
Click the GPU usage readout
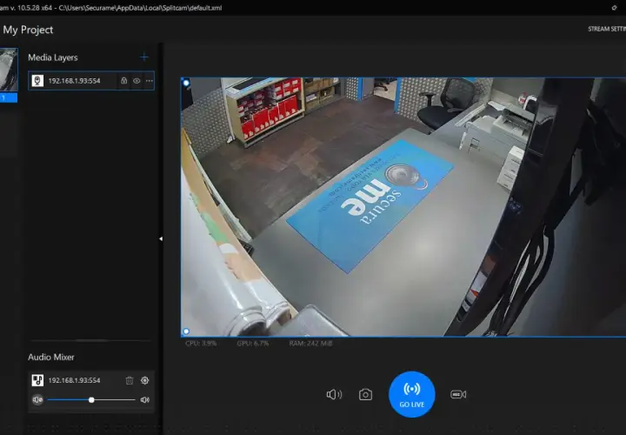click(x=253, y=343)
